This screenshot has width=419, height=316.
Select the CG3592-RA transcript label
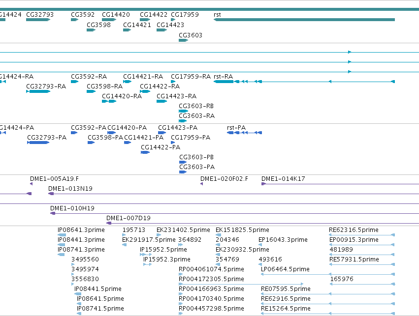89,77
